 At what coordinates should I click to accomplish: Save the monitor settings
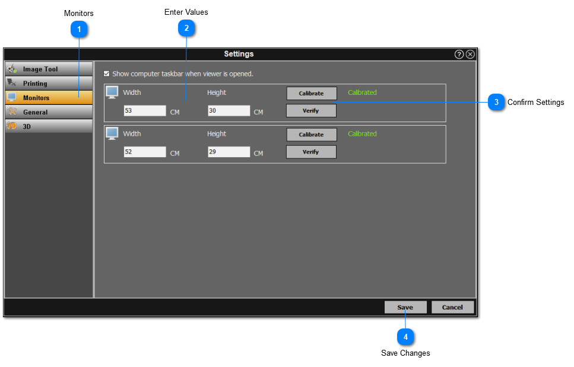(405, 307)
